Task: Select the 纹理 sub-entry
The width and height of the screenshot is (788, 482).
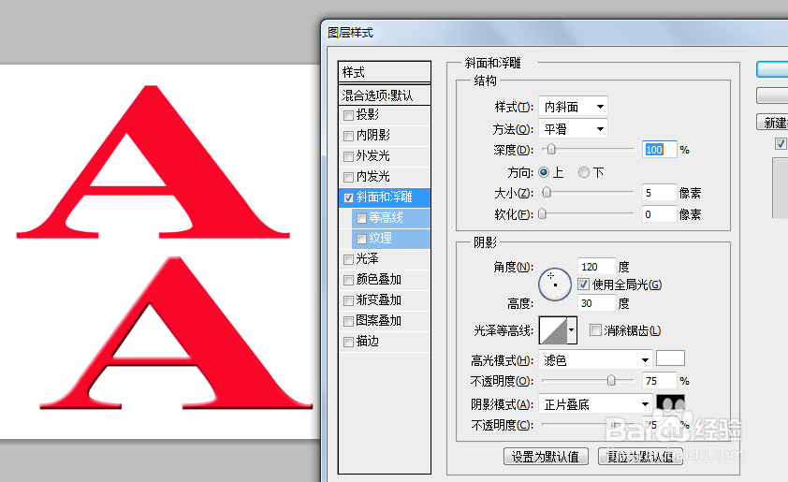Action: [391, 239]
